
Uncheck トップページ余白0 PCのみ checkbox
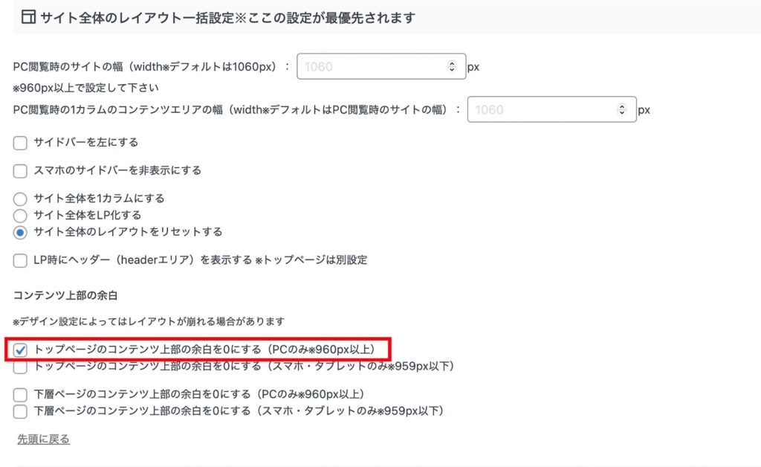[20, 350]
